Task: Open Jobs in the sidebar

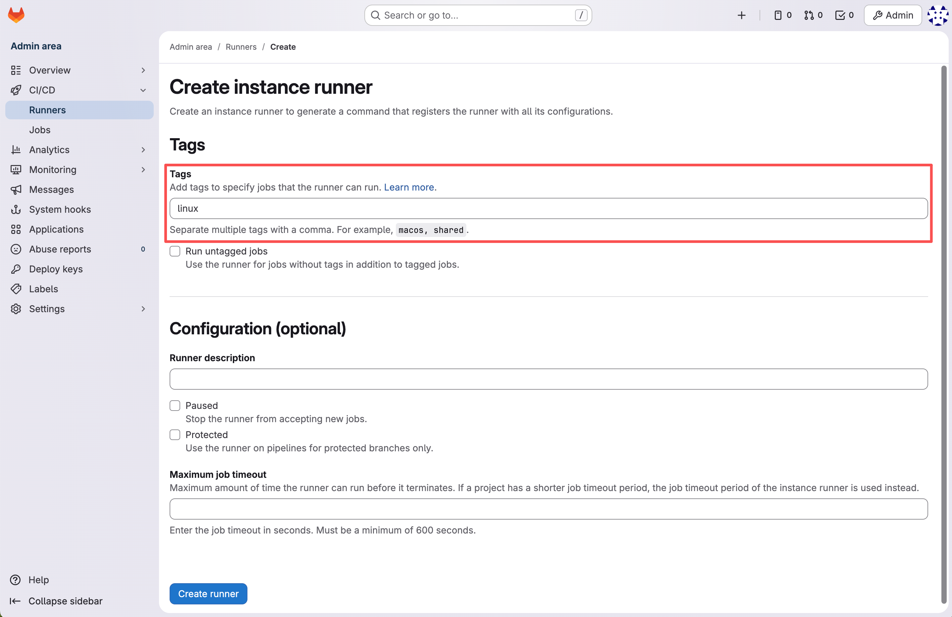Action: click(40, 130)
